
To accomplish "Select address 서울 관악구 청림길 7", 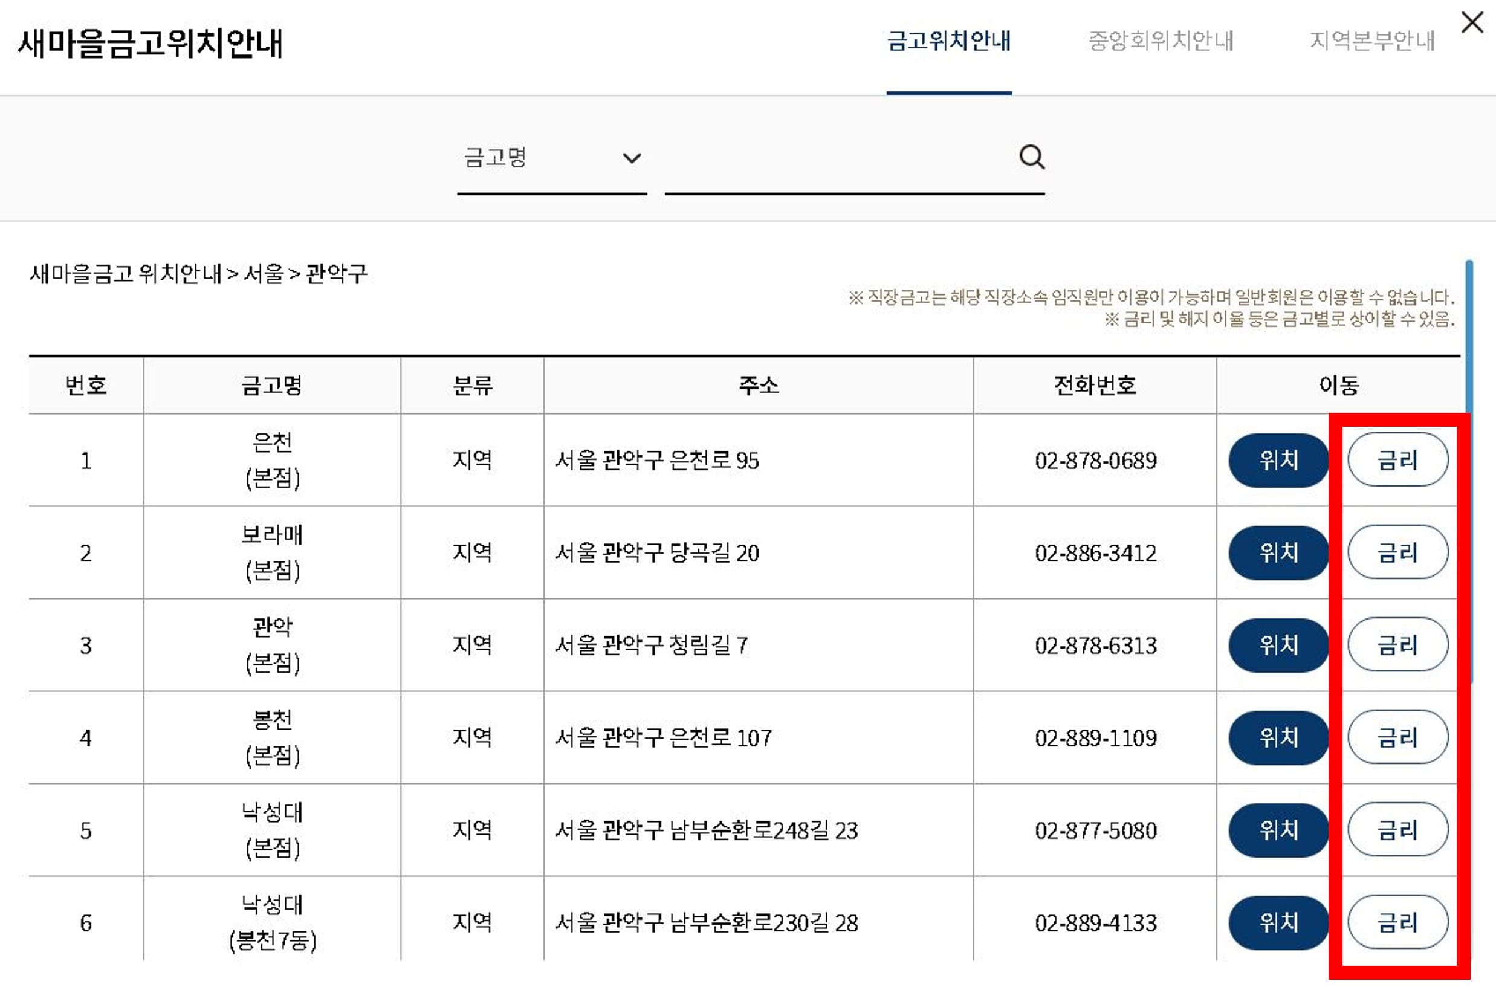I will [x=652, y=645].
